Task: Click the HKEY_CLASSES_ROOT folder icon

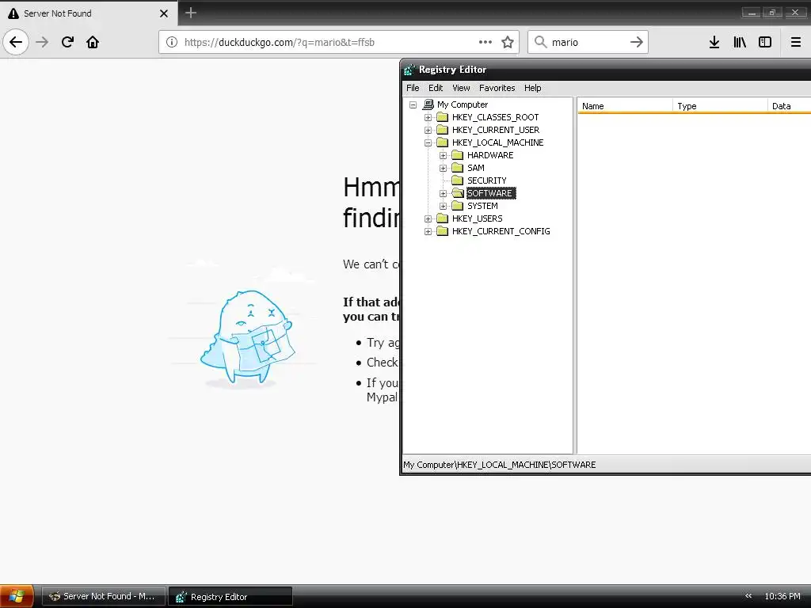Action: 442,117
